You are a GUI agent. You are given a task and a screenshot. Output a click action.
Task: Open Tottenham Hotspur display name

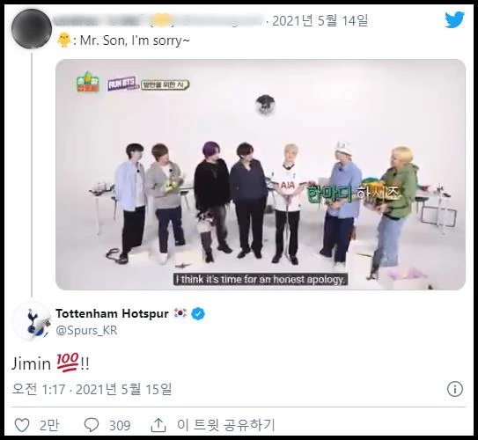(x=112, y=313)
